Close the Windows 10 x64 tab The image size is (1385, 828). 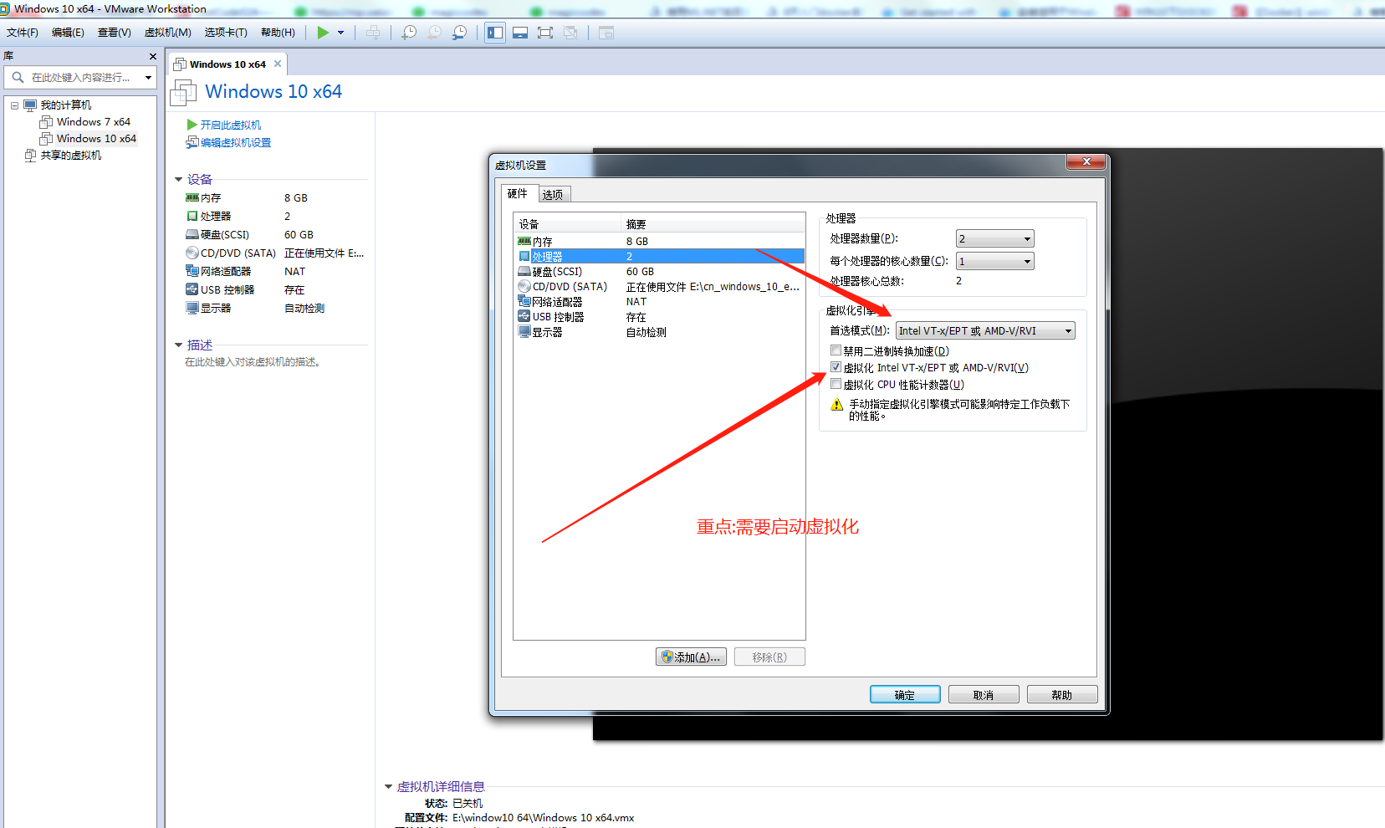click(278, 64)
